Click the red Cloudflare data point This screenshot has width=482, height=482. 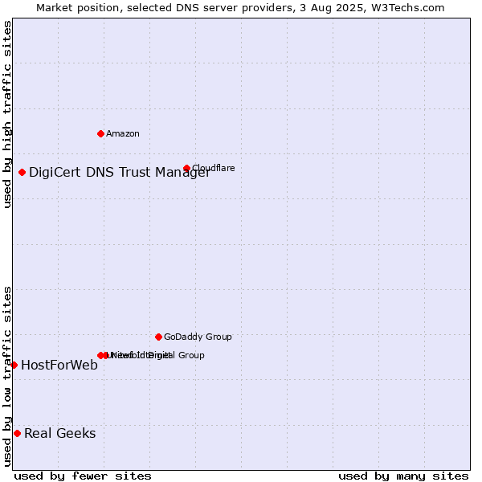coord(186,168)
